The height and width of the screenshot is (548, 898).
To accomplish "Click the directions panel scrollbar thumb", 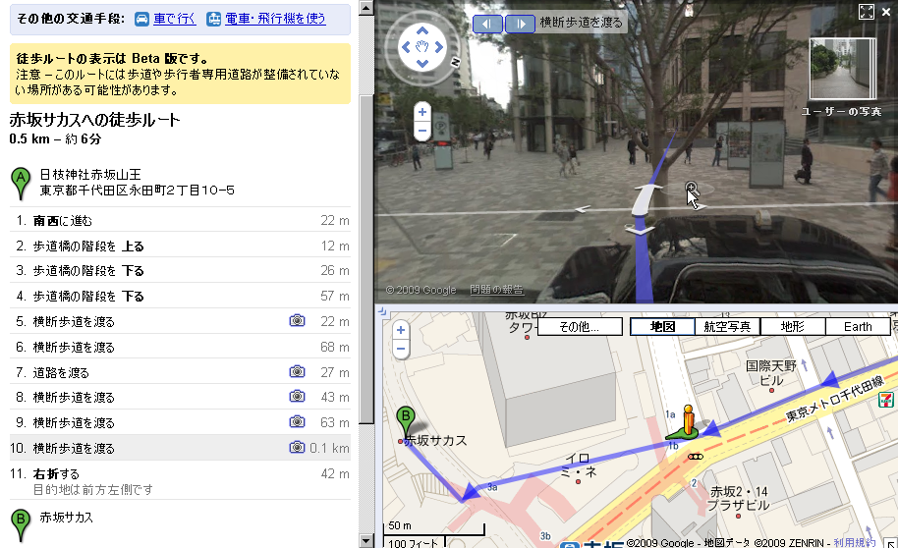I will 366,259.
